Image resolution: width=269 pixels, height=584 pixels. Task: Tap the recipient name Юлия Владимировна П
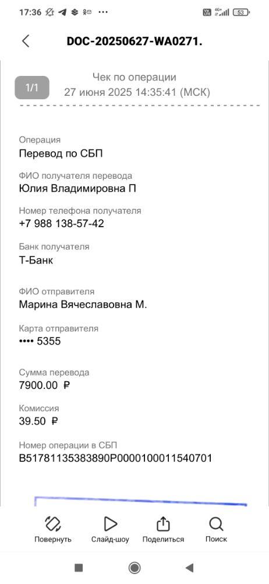point(77,189)
